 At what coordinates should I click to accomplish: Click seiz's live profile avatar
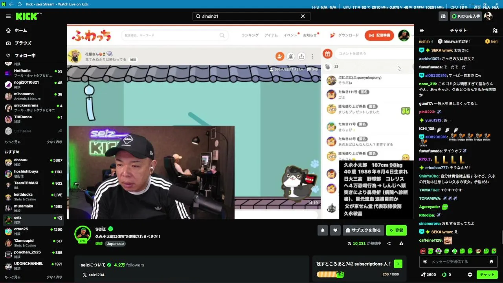coord(83,234)
